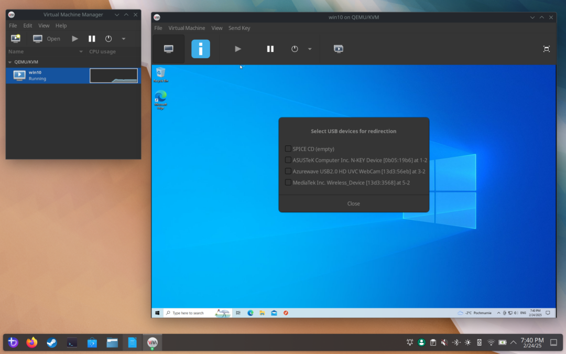Pause the VM from Virtual Machine Manager toolbar
Screen dimensions: 566x354
(92, 39)
